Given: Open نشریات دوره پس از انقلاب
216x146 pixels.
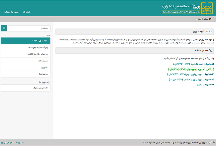Looking at the screenshot, I should point(191,79).
